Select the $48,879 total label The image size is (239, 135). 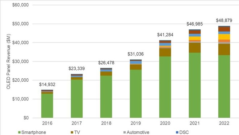[x=224, y=20]
